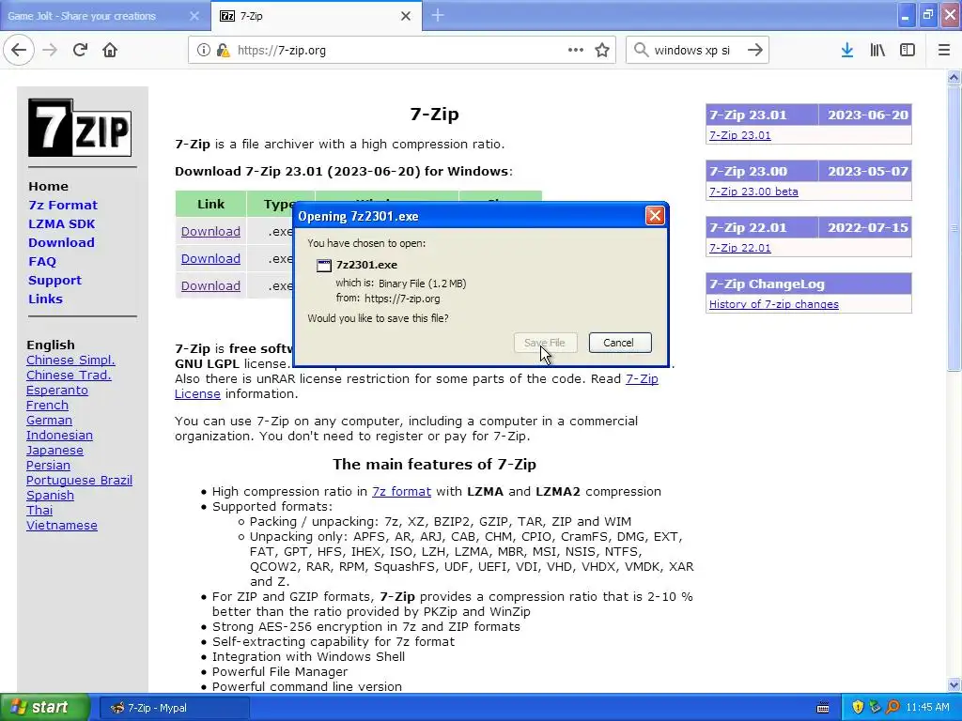Submit search with the arrow icon
962x721 pixels.
click(x=754, y=50)
